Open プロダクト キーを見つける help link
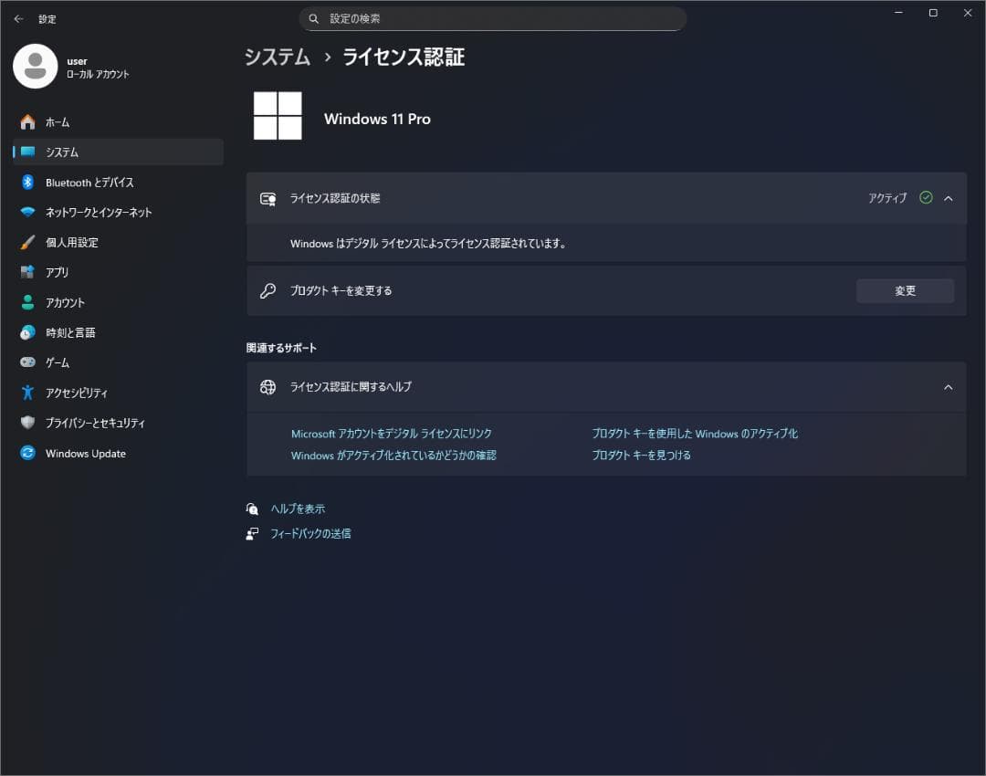This screenshot has height=776, width=986. 643,455
